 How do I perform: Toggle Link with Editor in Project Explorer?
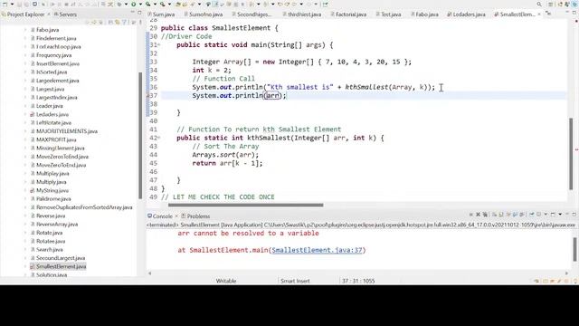(118, 22)
